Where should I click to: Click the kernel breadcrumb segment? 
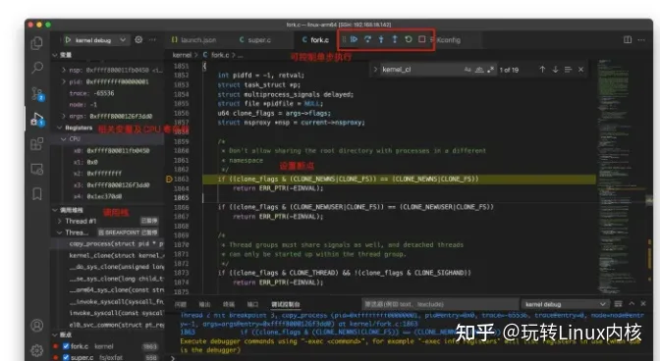(x=182, y=55)
